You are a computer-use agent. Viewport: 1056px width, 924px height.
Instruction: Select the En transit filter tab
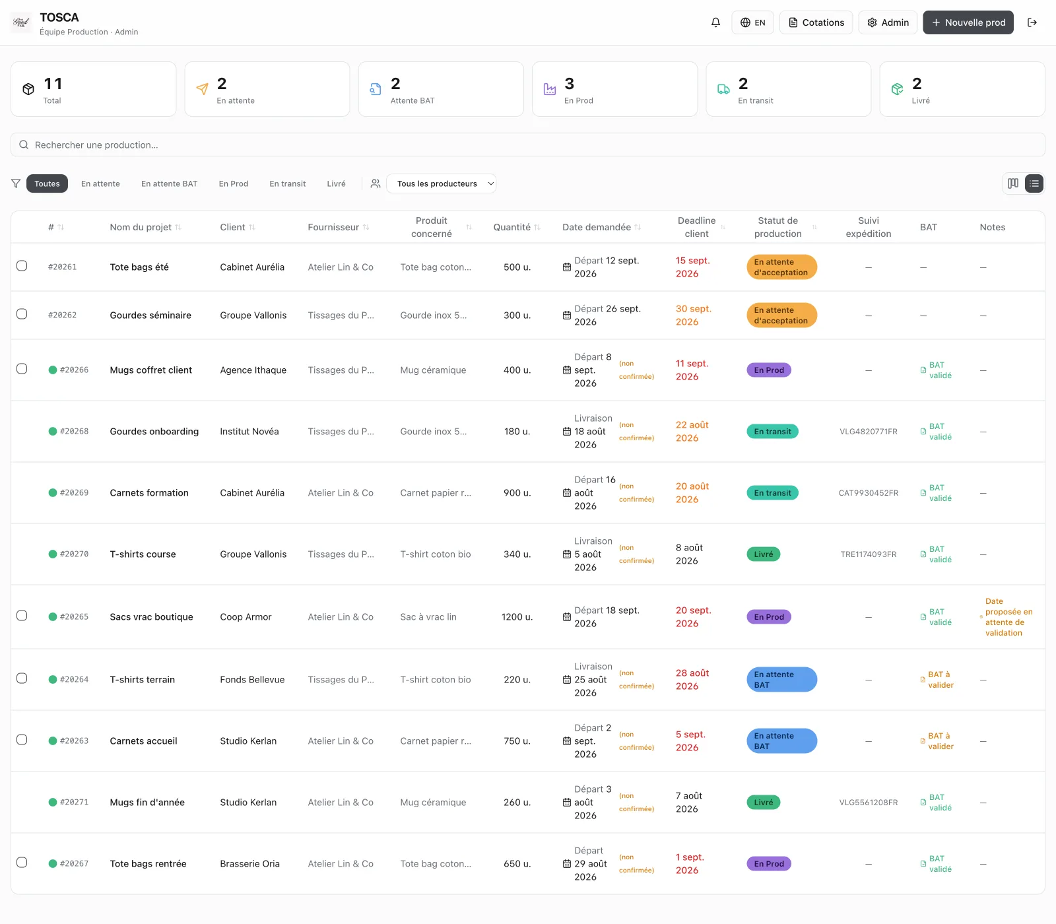click(x=288, y=183)
